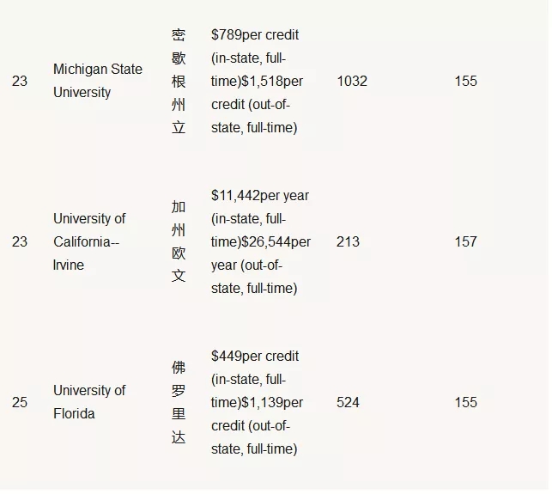This screenshot has width=552, height=494.
Task: Select enrollment value 213
Action: point(348,241)
